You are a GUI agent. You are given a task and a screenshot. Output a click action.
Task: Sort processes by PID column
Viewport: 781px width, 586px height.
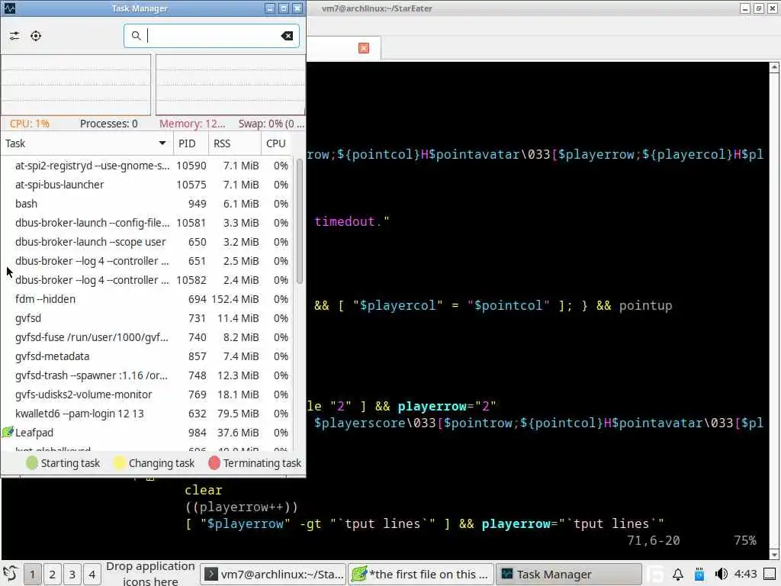click(190, 143)
